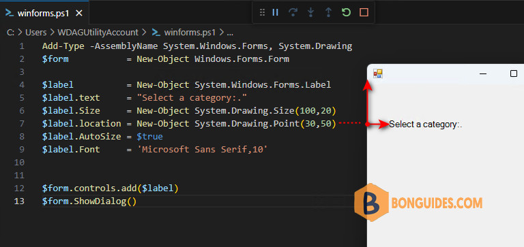Restart the debugging session

[x=346, y=13]
